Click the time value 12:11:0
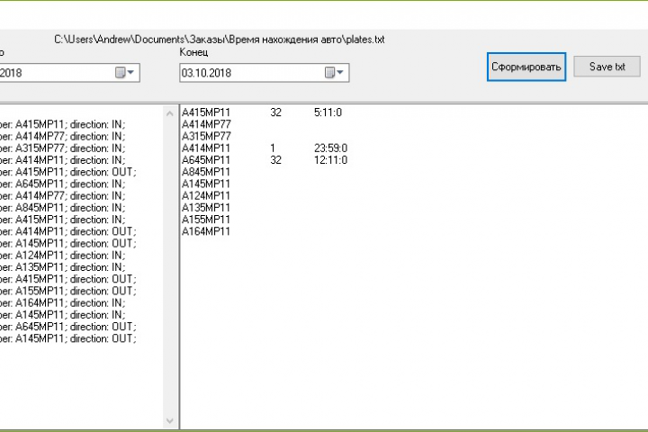The image size is (648, 432). 330,160
